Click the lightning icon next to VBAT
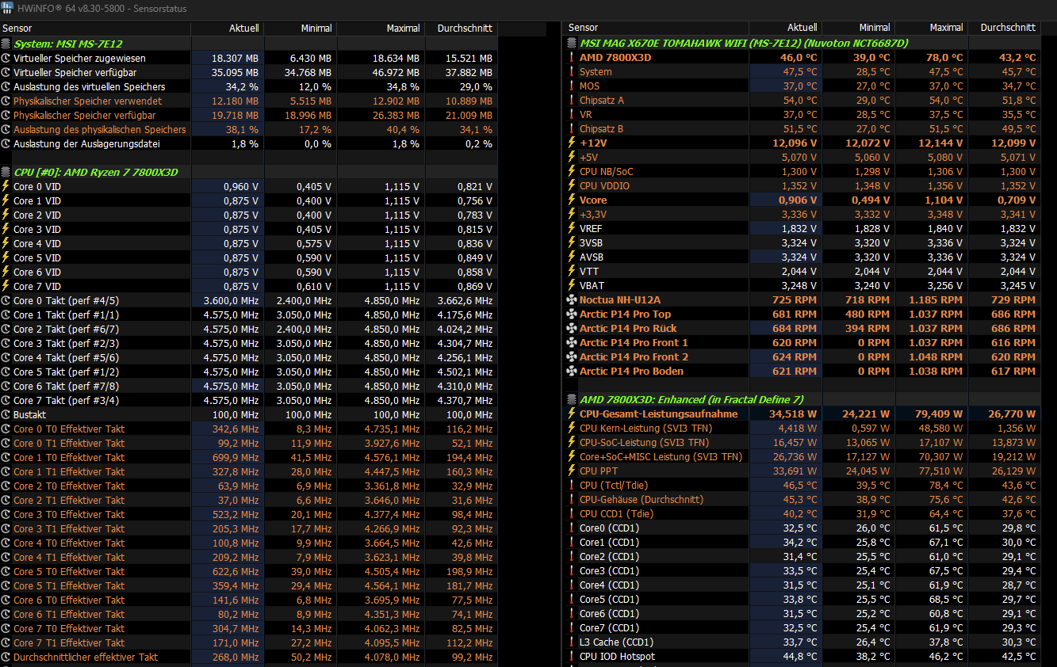1057x667 pixels. [572, 286]
